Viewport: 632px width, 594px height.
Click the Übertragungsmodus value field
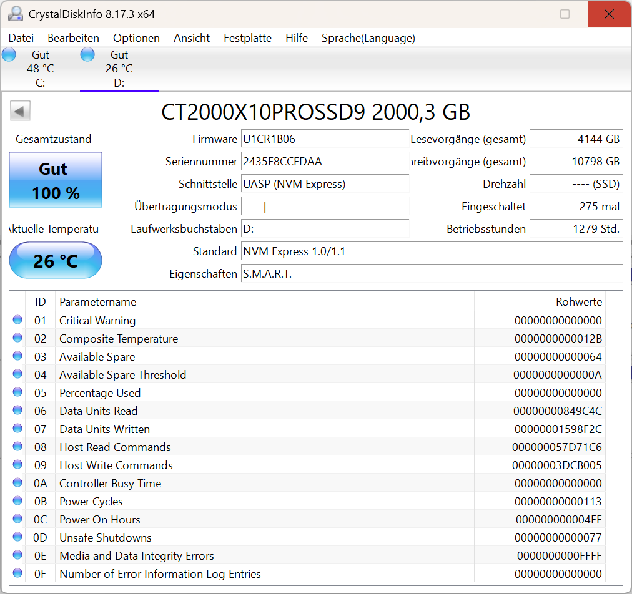[x=325, y=207]
